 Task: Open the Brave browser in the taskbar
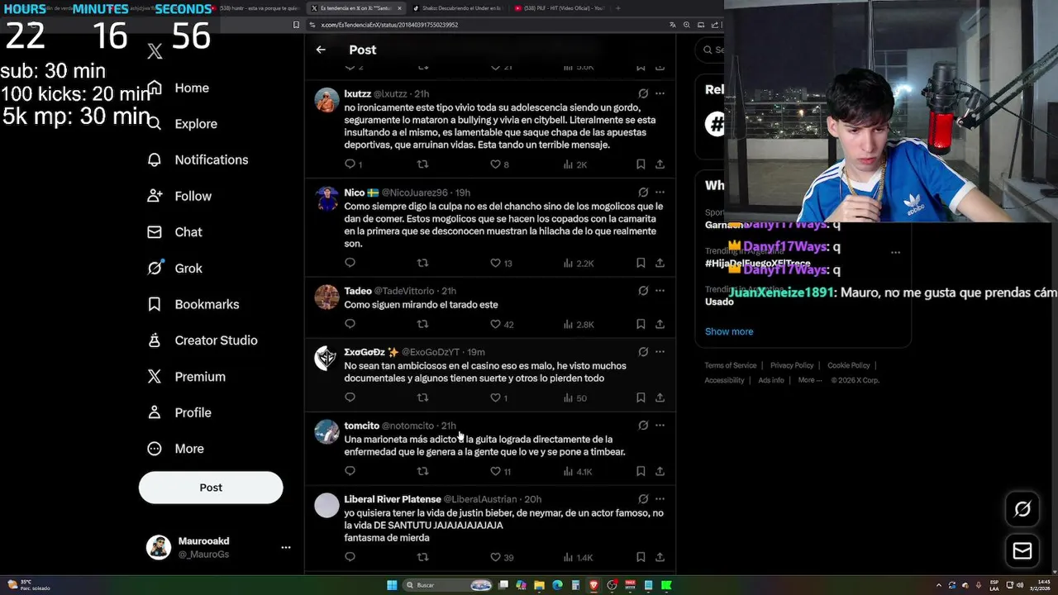[x=593, y=585]
